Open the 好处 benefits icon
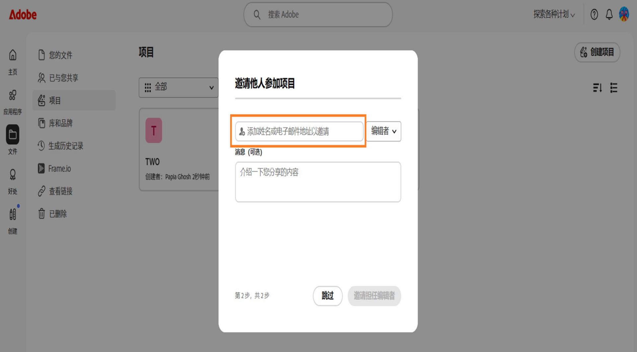Image resolution: width=637 pixels, height=352 pixels. 13,175
